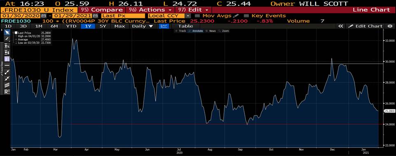Open the 97) Edit menu
The height and width of the screenshot is (156, 396).
point(193,10)
